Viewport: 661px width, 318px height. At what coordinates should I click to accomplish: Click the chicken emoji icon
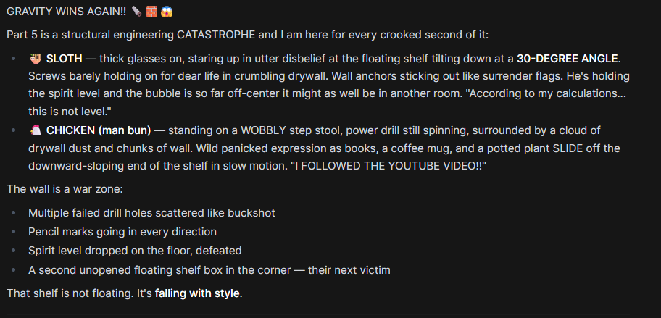[35, 130]
